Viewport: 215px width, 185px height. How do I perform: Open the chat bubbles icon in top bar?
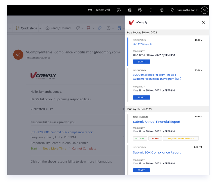119,10
